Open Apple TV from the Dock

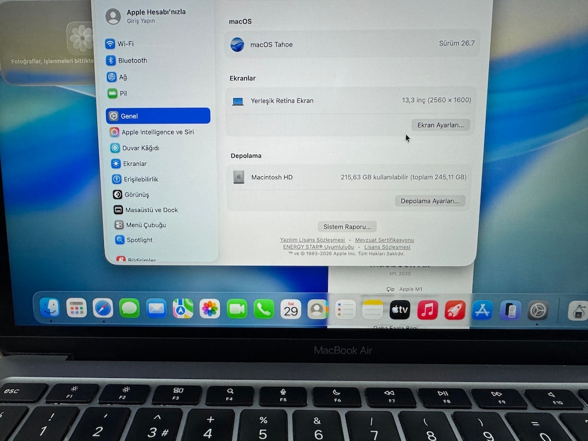tap(400, 310)
